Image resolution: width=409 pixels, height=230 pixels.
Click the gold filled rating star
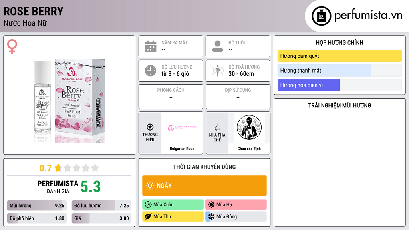(x=58, y=168)
